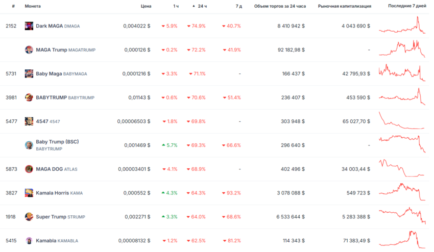
Task: Open the Super Trump coin page
Action: [60, 217]
